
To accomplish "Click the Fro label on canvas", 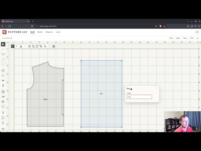I will point(101,94).
